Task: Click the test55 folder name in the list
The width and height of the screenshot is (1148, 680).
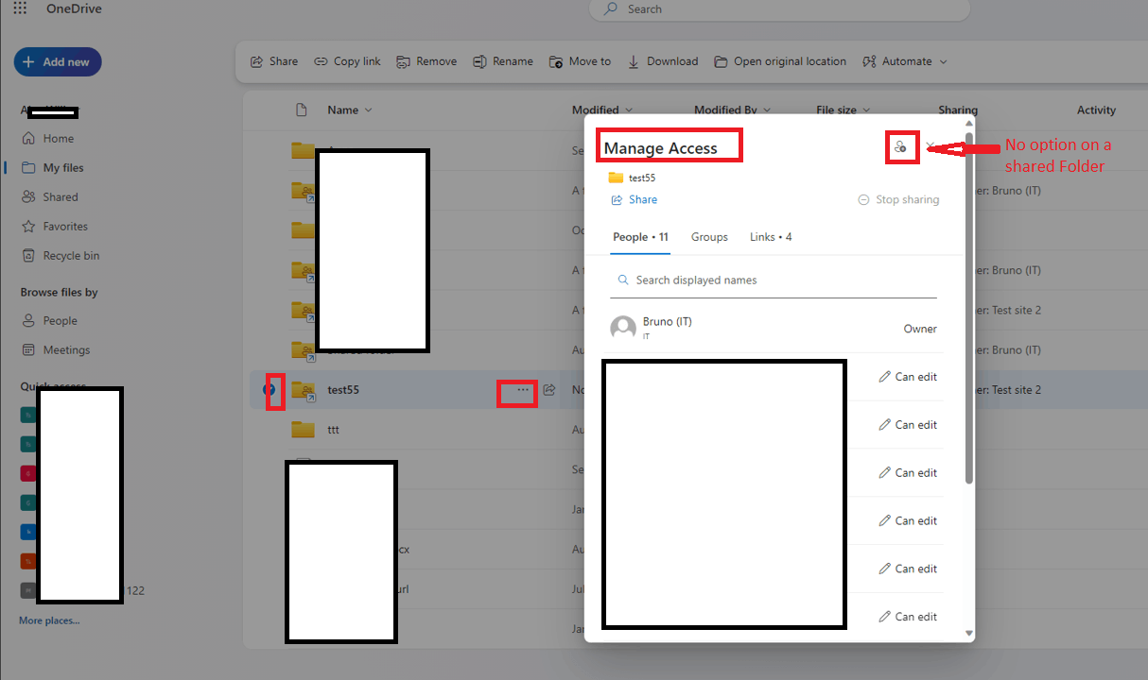Action: click(x=343, y=390)
